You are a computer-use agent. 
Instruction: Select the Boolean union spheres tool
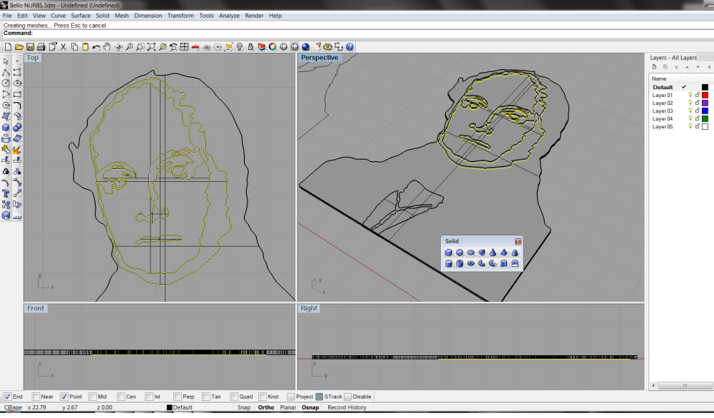[17, 128]
